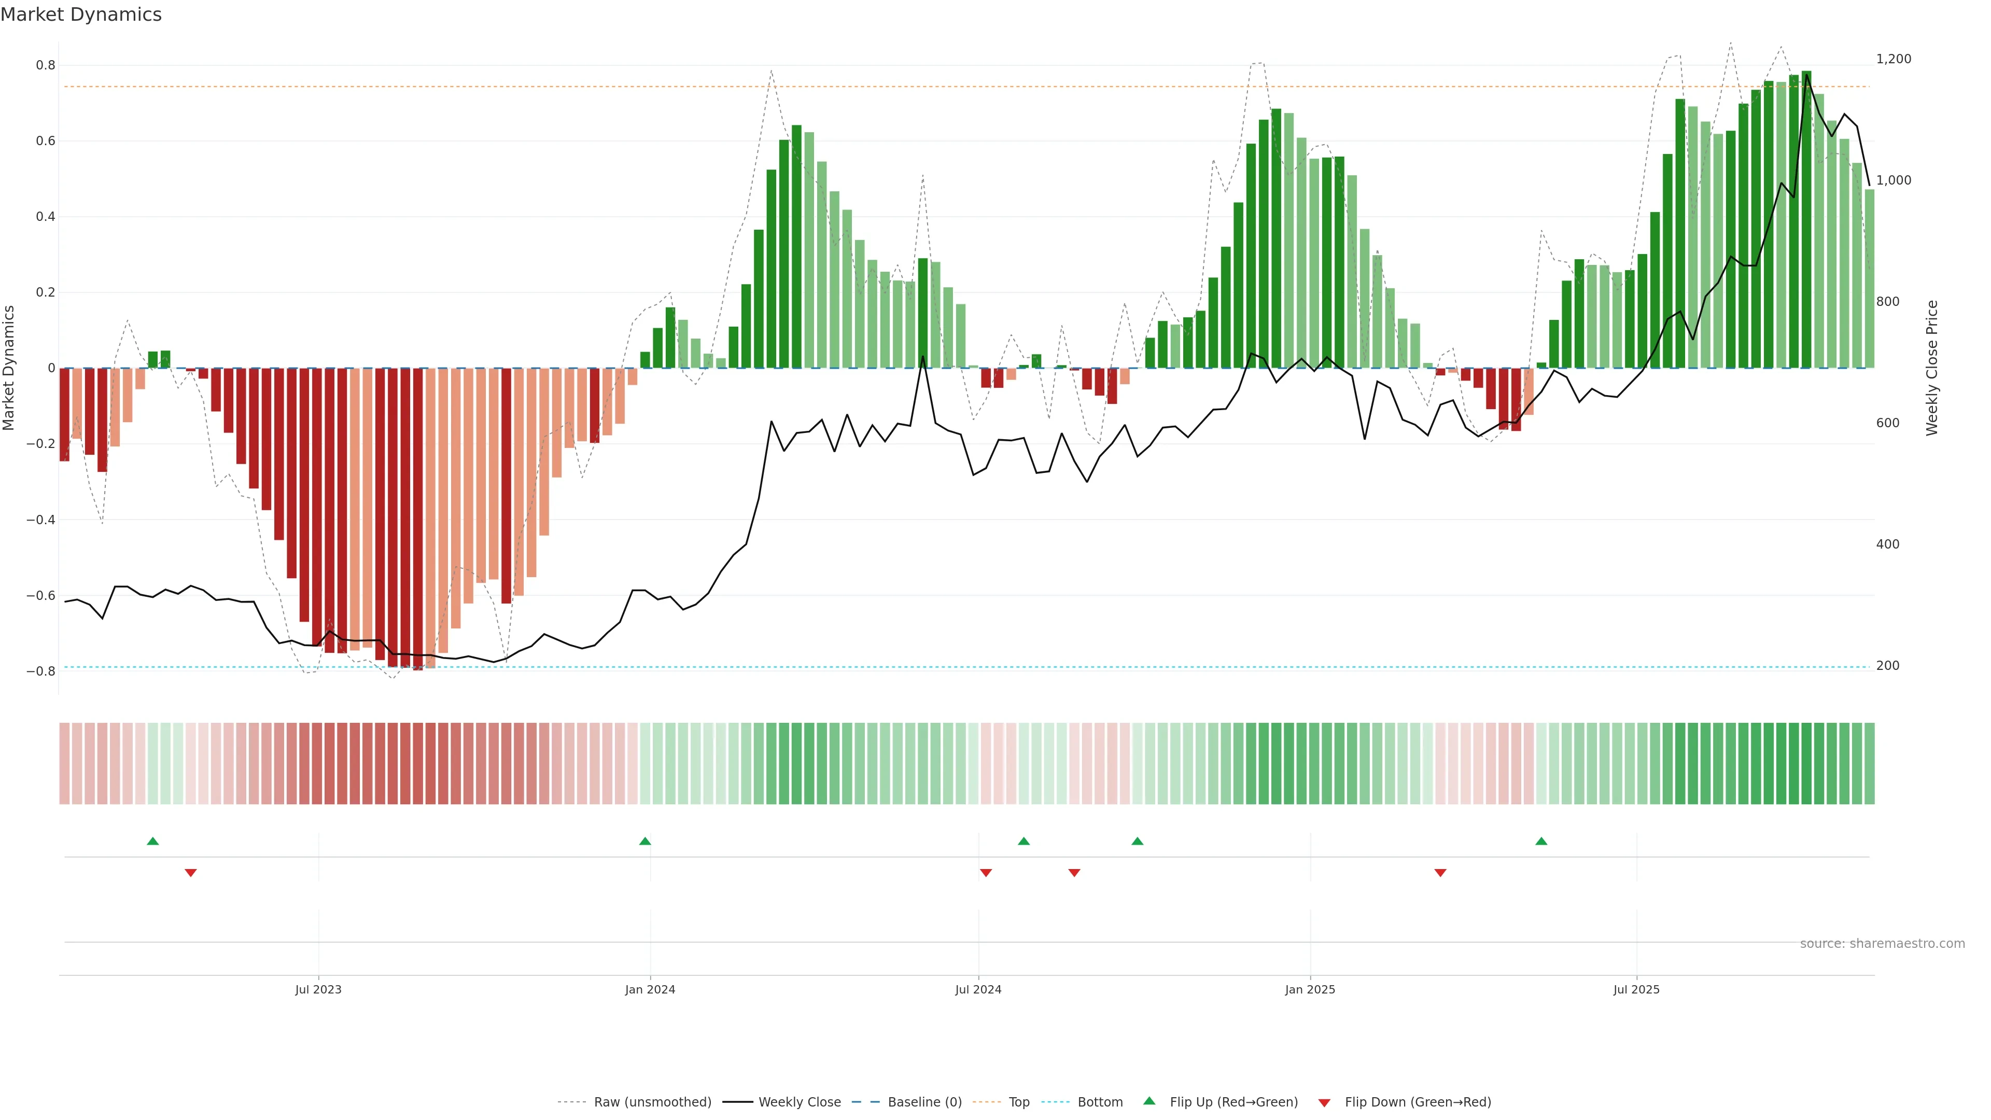Click the last green flip-up triangle marker
The width and height of the screenshot is (1991, 1120).
point(1541,841)
